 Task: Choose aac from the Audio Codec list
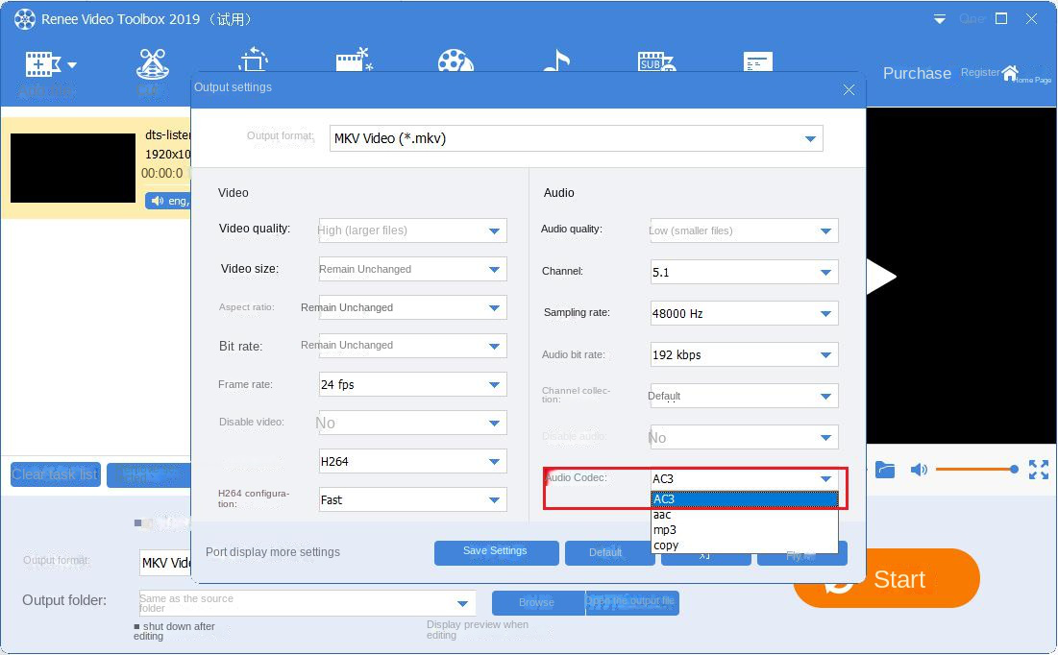tap(661, 515)
